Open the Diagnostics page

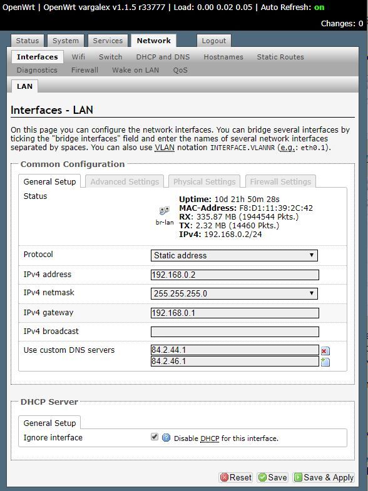coord(37,70)
